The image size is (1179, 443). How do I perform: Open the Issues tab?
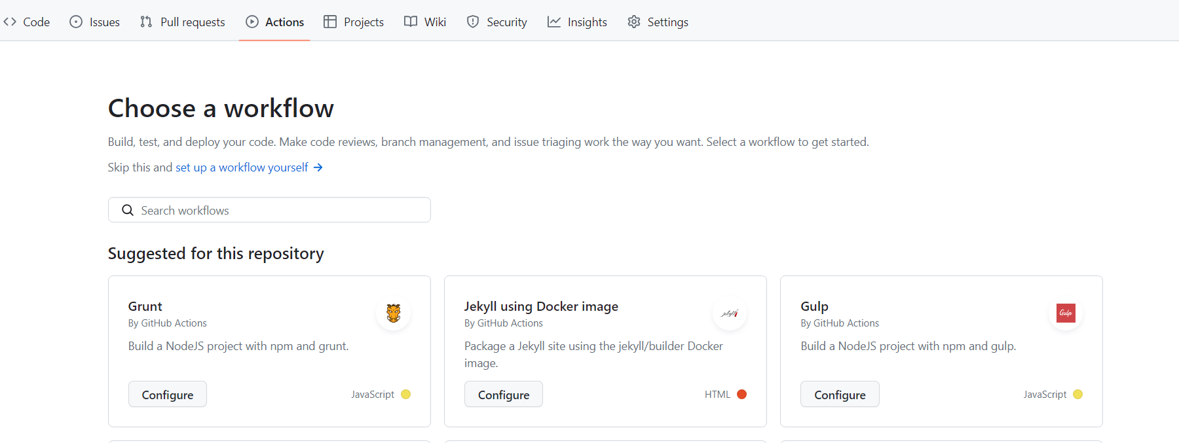(95, 22)
